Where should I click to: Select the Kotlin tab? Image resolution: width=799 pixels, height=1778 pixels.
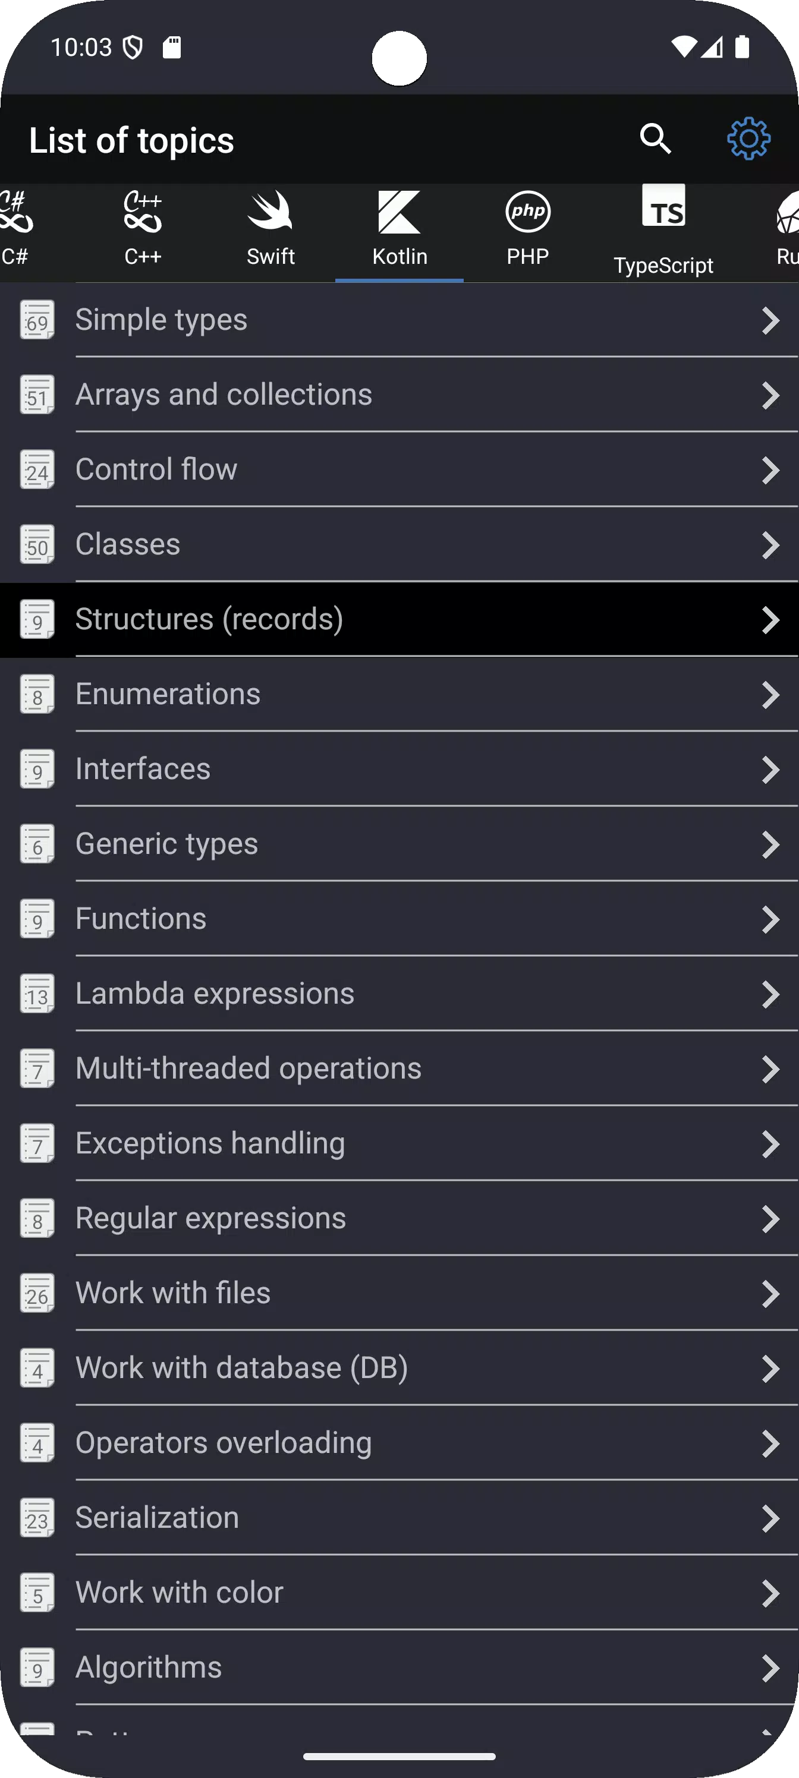coord(399,232)
